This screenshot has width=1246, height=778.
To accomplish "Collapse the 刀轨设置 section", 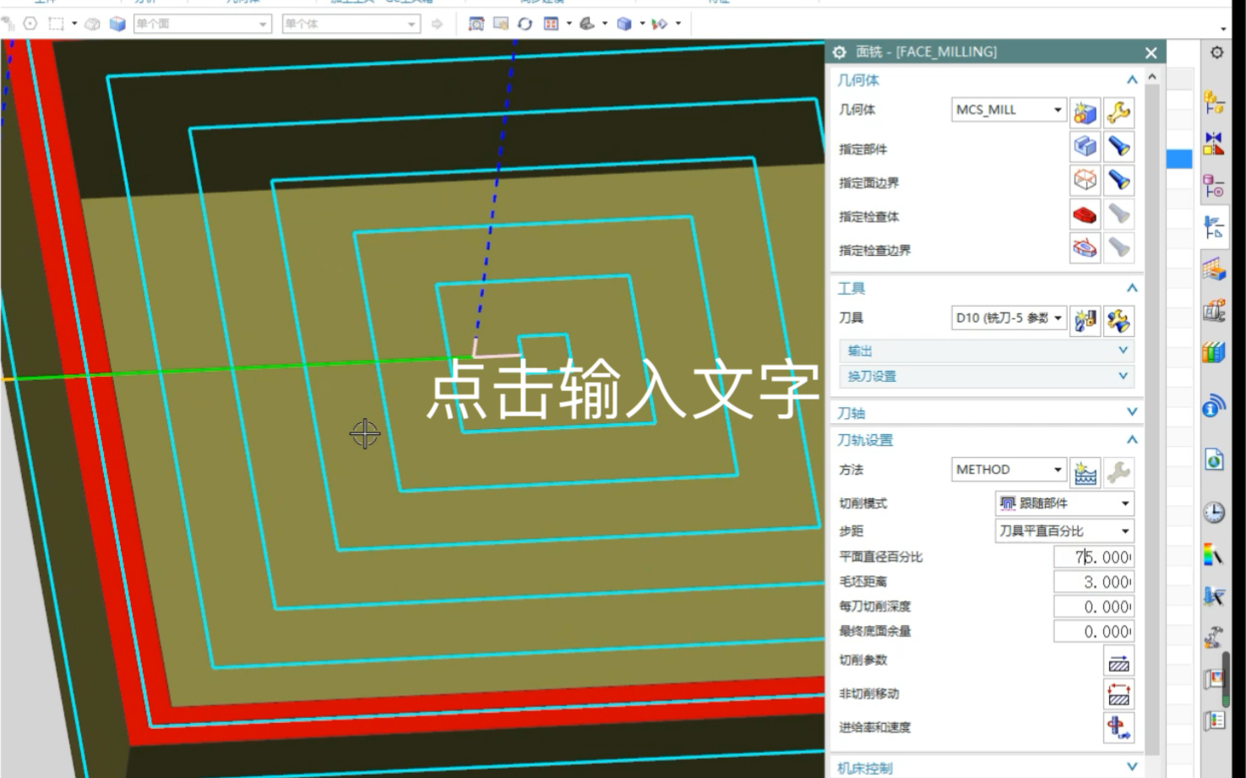I will tap(1132, 439).
